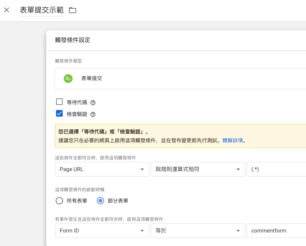Click label 這項觸發條件的啟動時機
The image size is (306, 246).
[80, 190]
